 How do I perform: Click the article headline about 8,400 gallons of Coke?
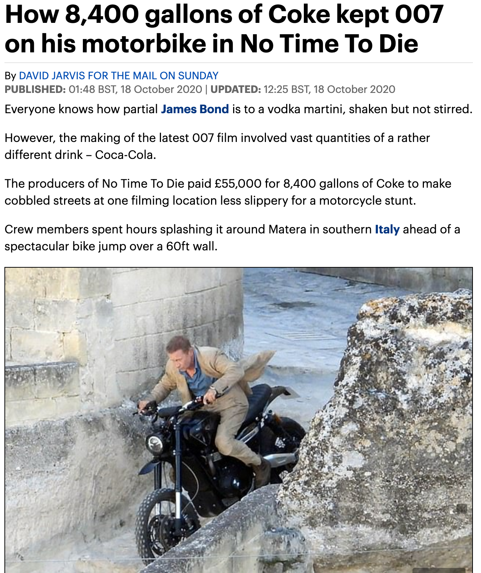224,29
